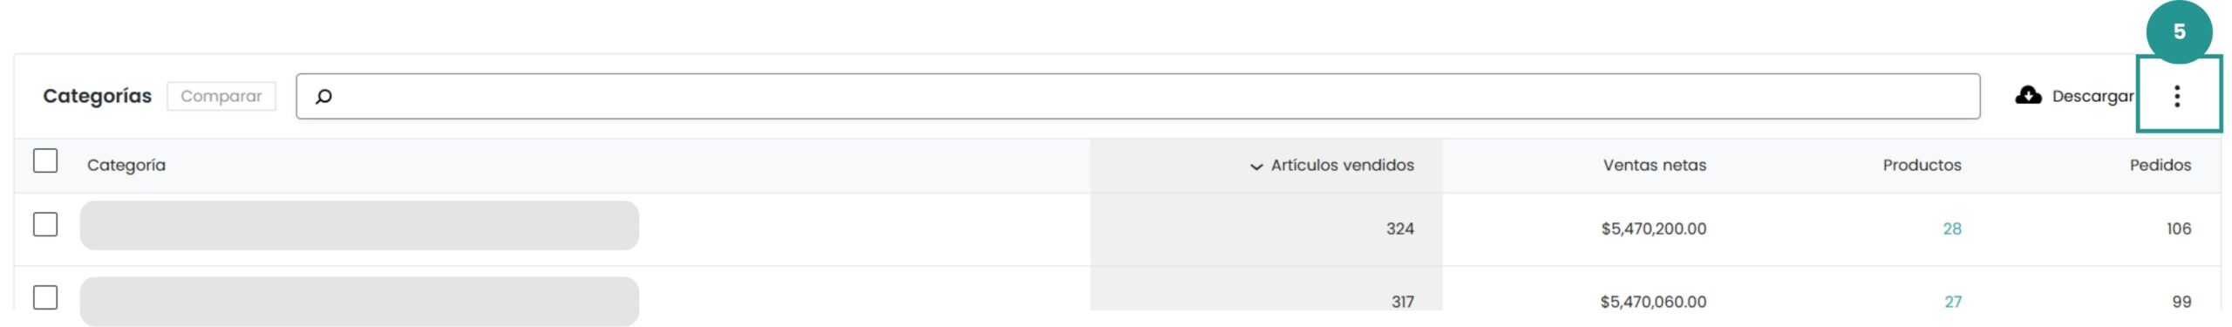
Task: Sort table by Pedidos column header
Action: click(2160, 165)
